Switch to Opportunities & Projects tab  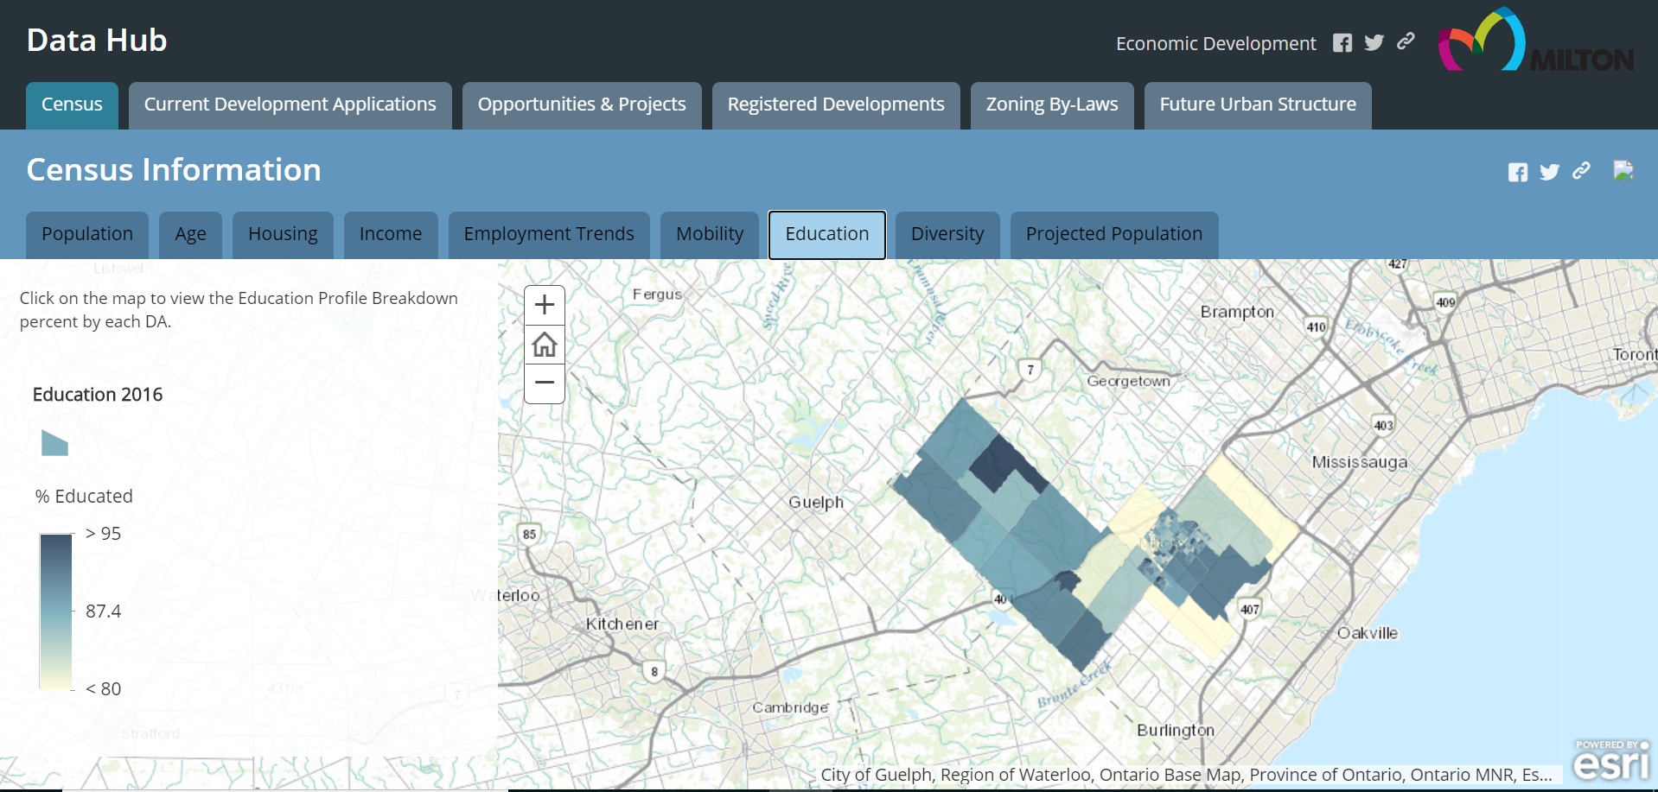point(582,105)
